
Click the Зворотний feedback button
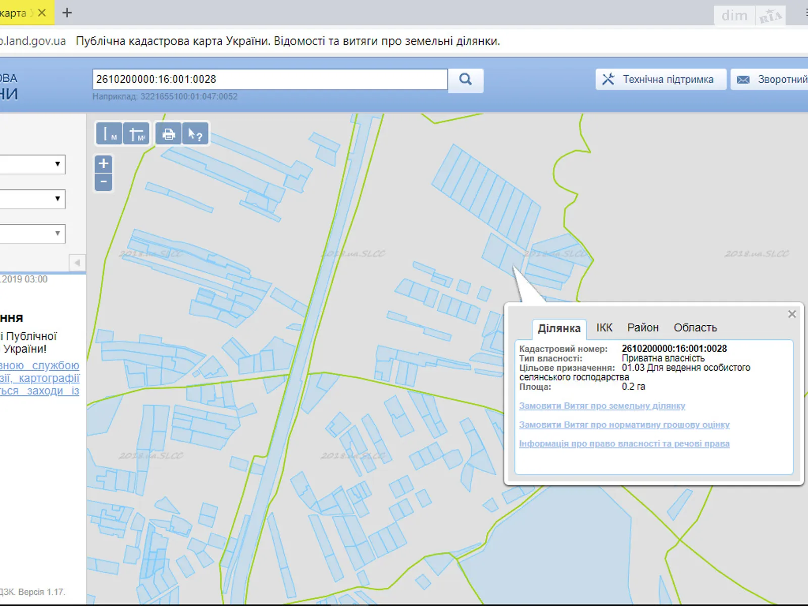point(770,79)
